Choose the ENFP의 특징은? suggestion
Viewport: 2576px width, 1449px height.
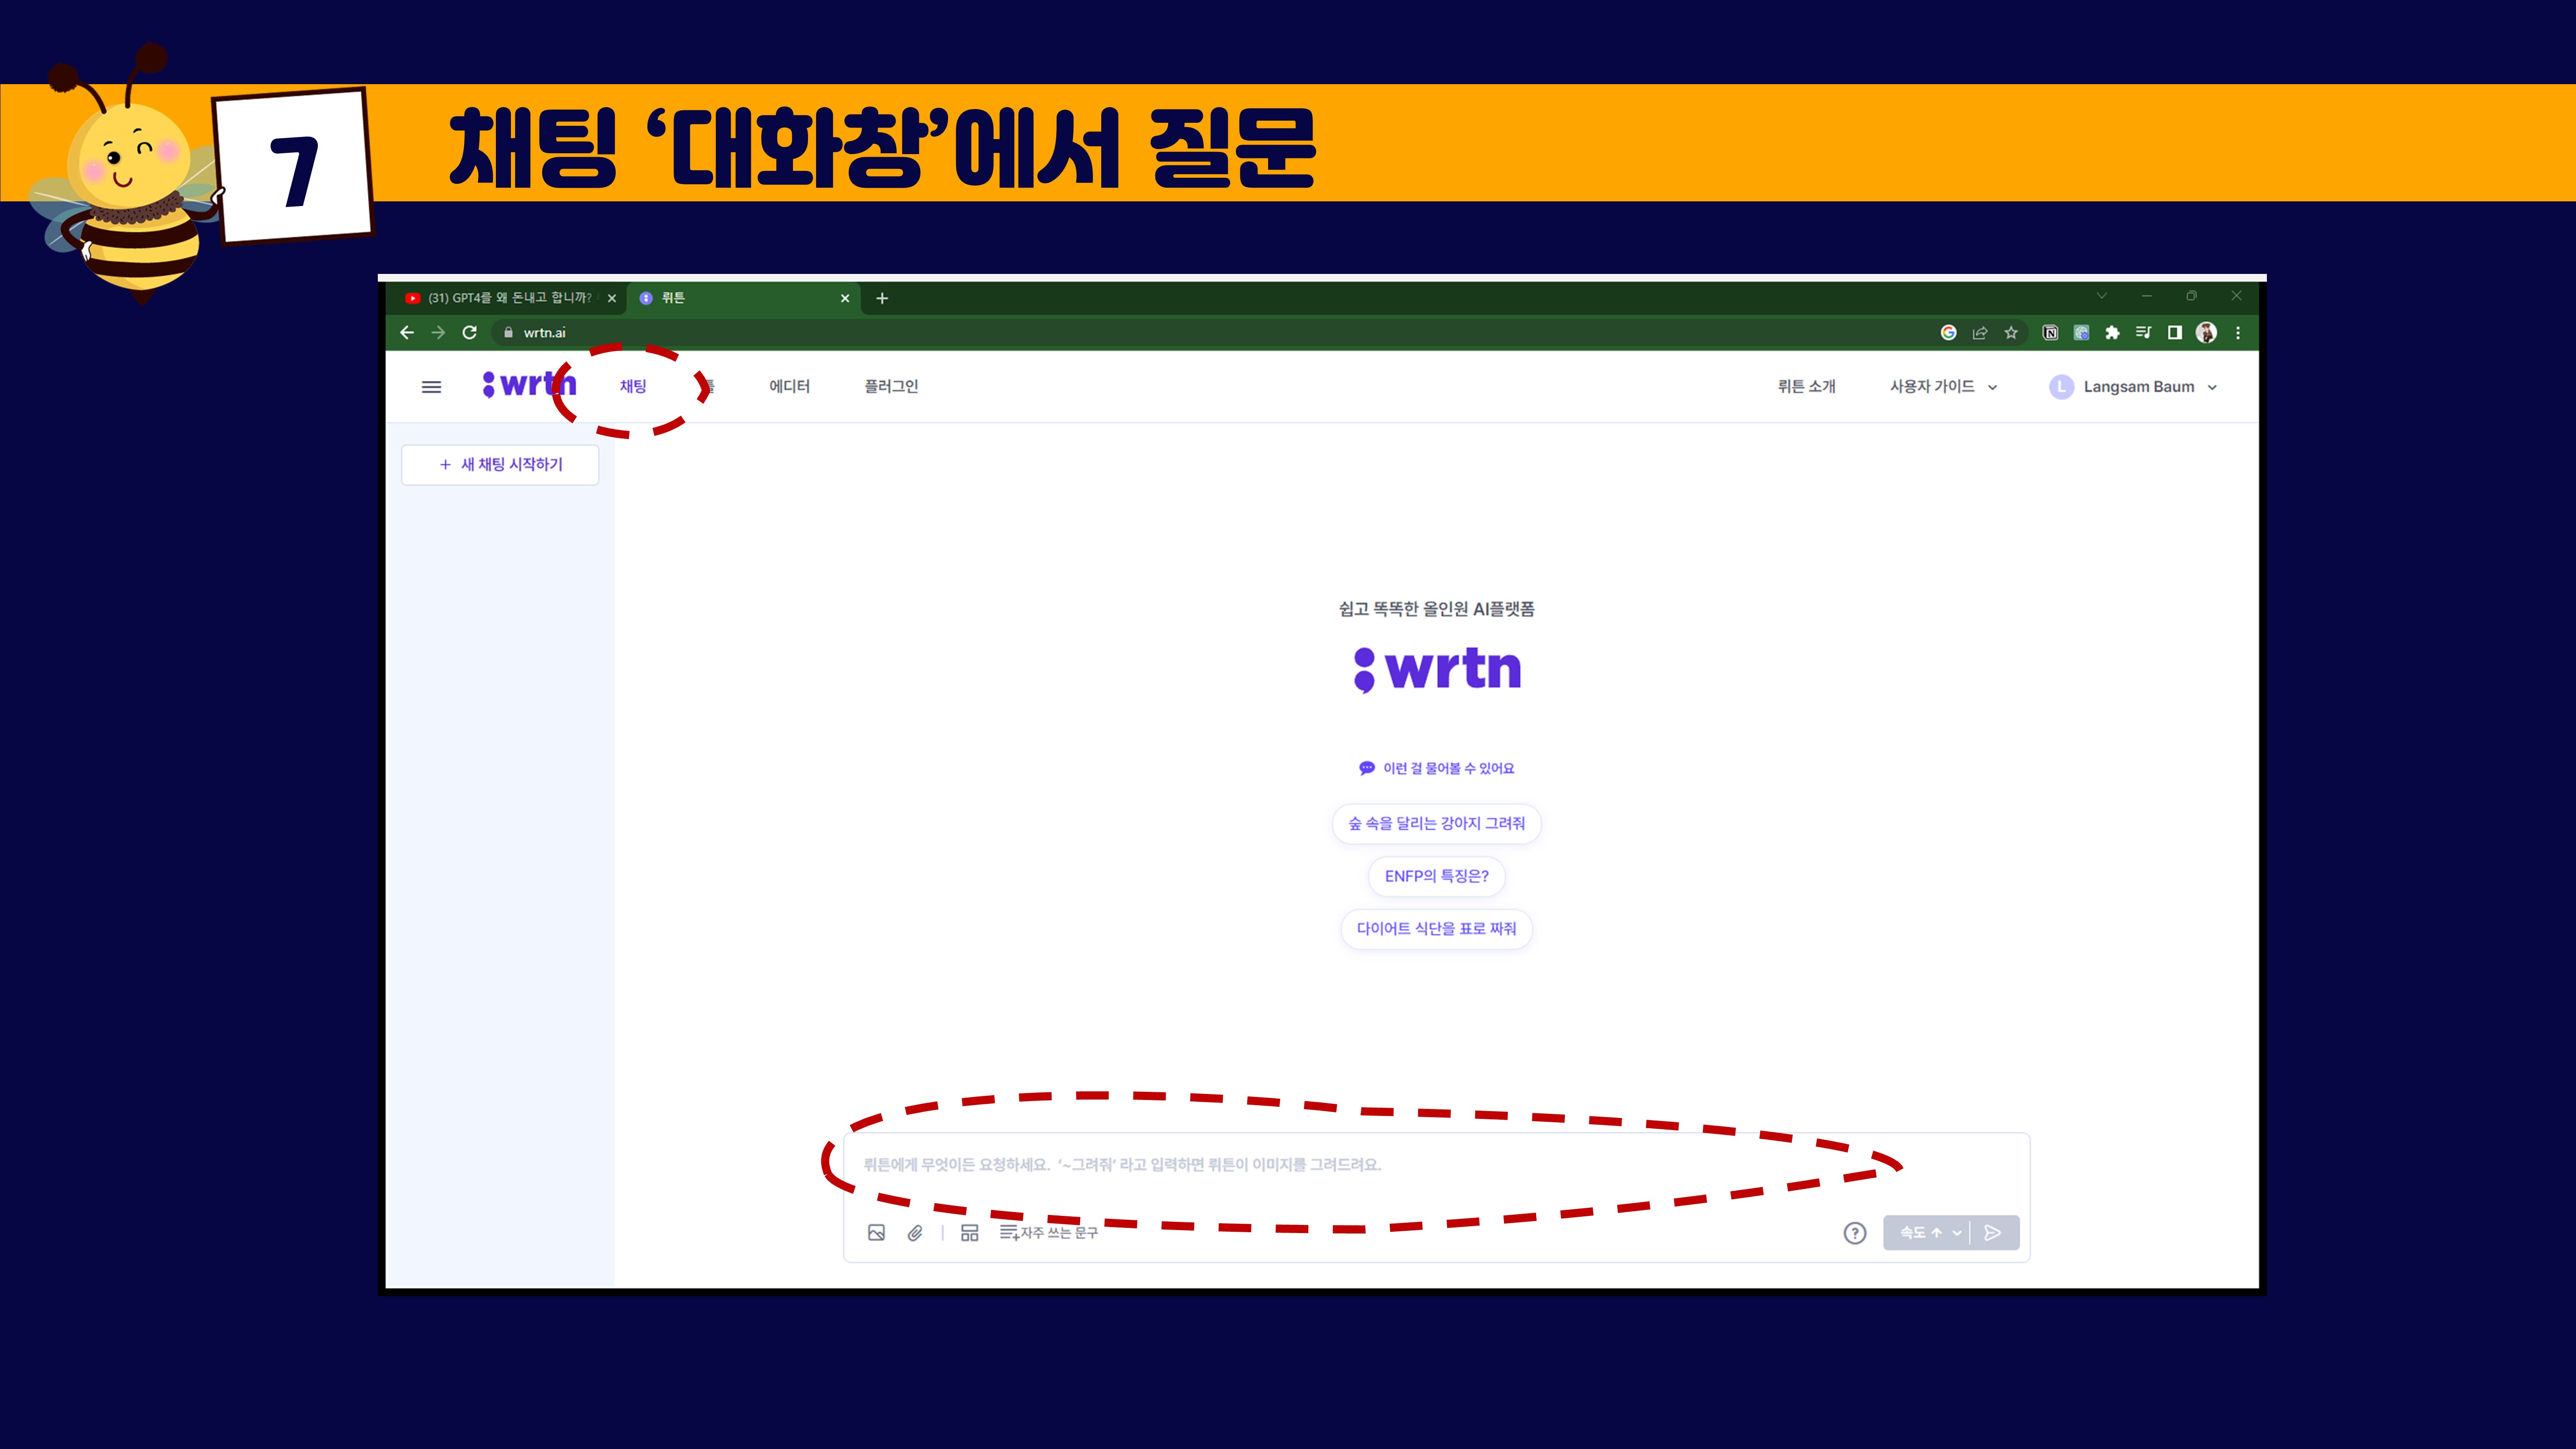(x=1436, y=876)
